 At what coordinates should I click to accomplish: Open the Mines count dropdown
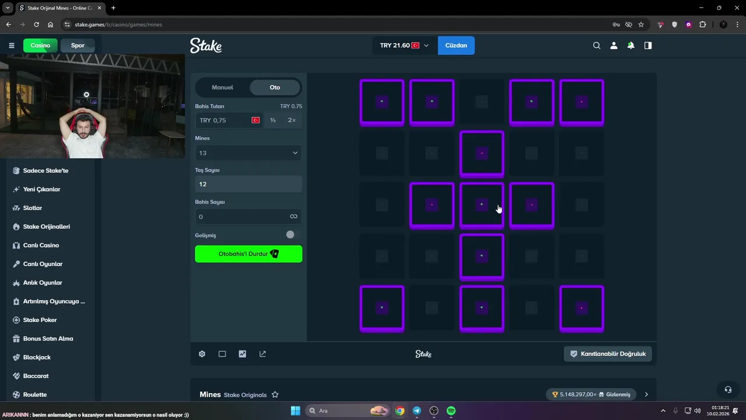248,153
